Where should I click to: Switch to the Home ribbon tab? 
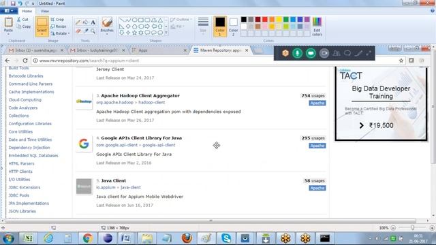[27, 11]
